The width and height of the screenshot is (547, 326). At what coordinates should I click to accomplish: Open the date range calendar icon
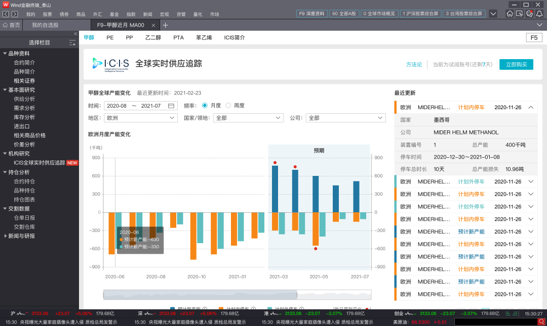pyautogui.click(x=171, y=106)
